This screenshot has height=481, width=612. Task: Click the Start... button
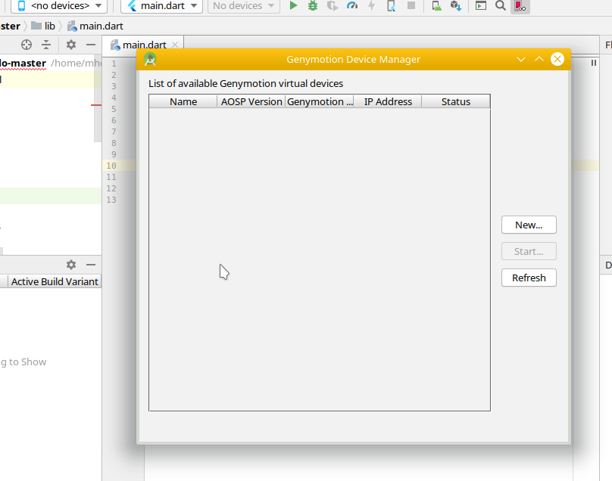(x=529, y=251)
